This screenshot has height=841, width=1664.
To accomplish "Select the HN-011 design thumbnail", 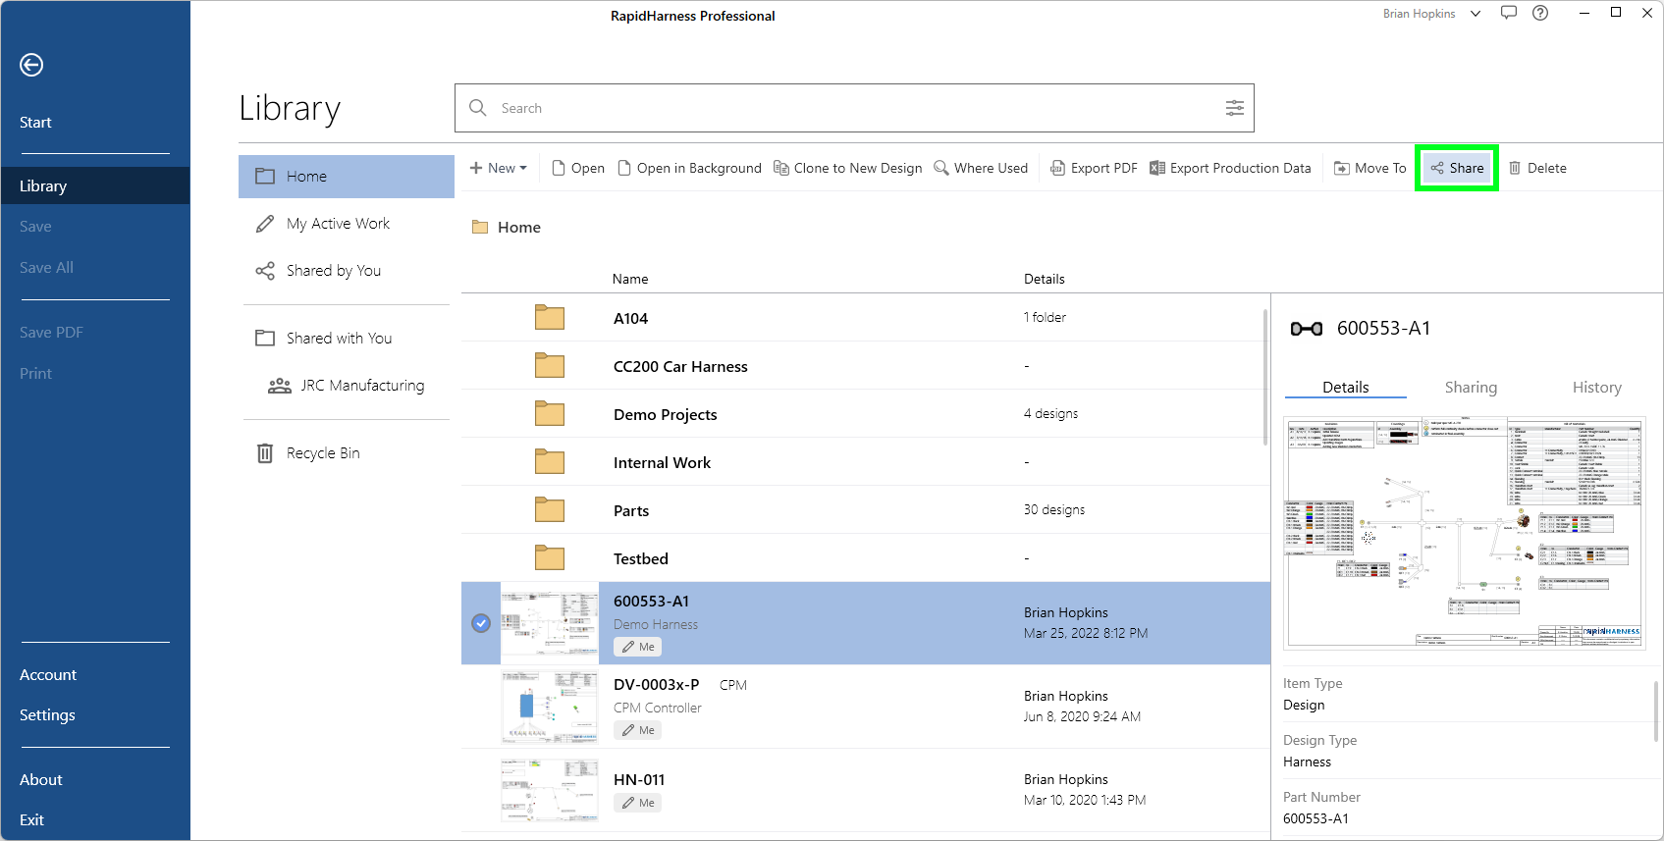I will tap(550, 791).
